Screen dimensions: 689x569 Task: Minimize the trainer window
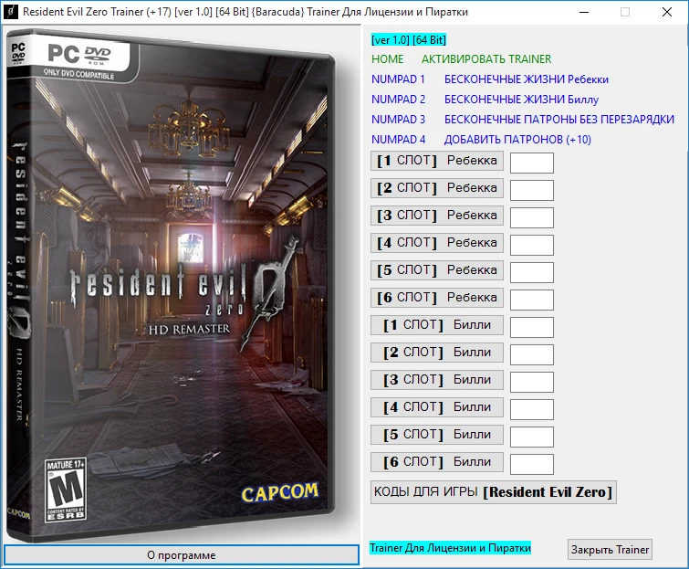click(x=584, y=12)
